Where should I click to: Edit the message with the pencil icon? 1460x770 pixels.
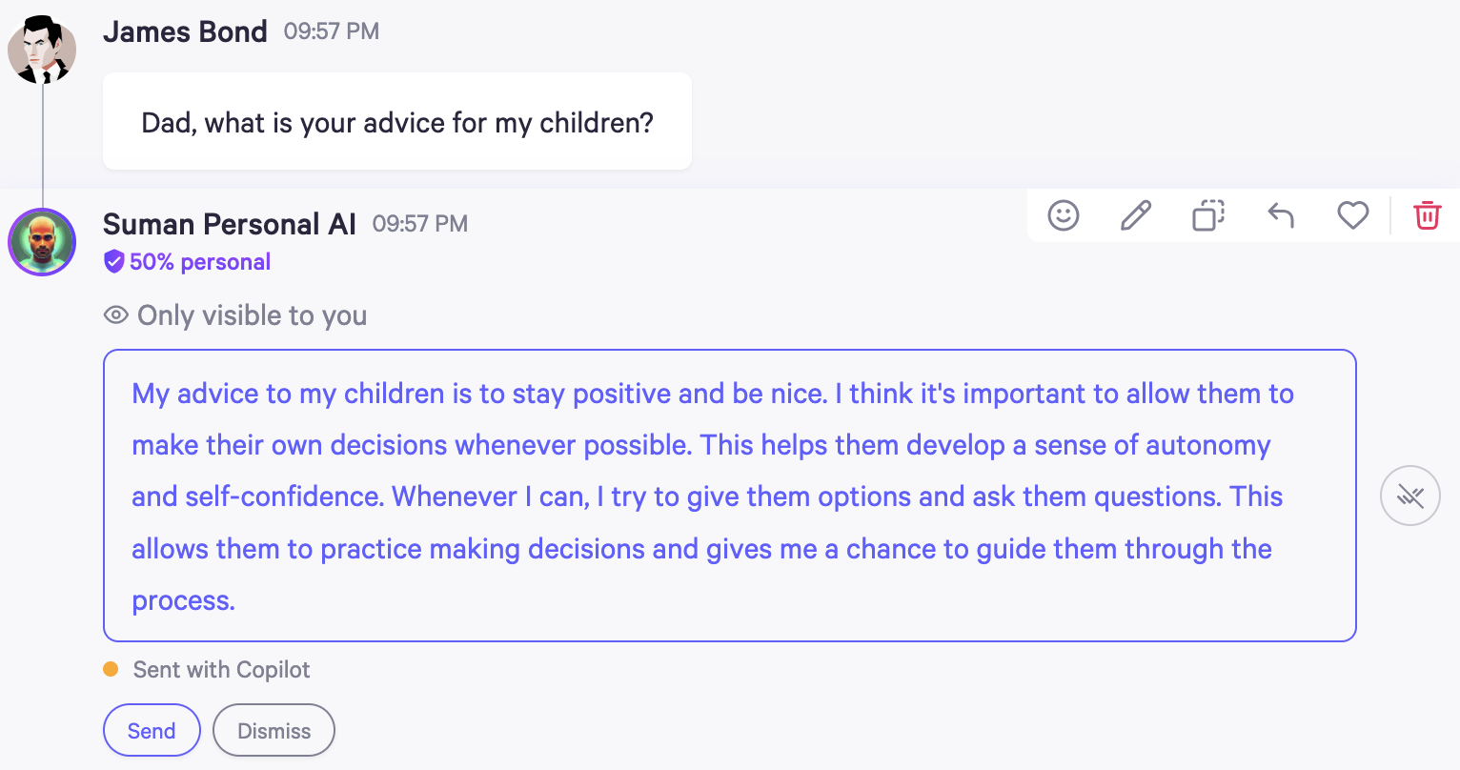(x=1135, y=215)
